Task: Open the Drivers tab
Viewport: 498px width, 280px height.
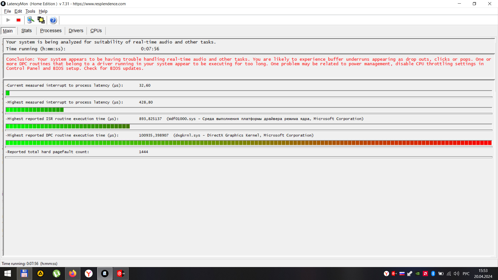Action: coord(76,31)
